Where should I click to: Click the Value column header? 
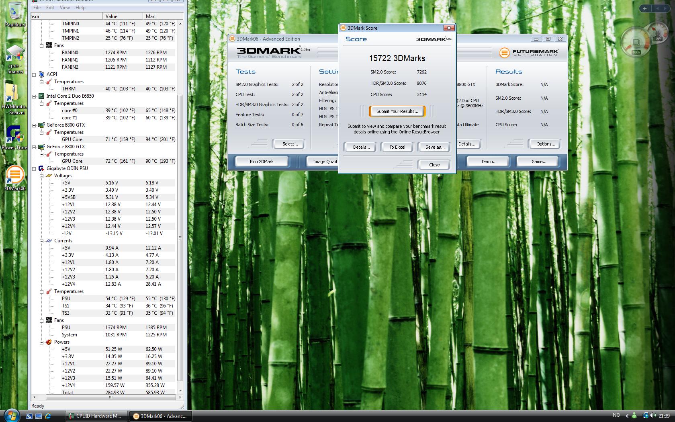(x=123, y=16)
